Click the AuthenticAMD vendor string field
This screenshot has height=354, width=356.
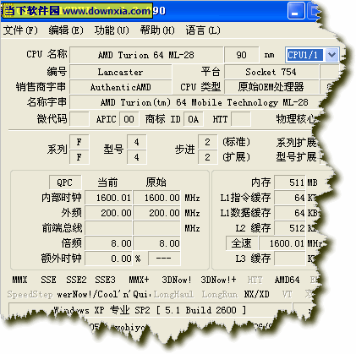[121, 87]
